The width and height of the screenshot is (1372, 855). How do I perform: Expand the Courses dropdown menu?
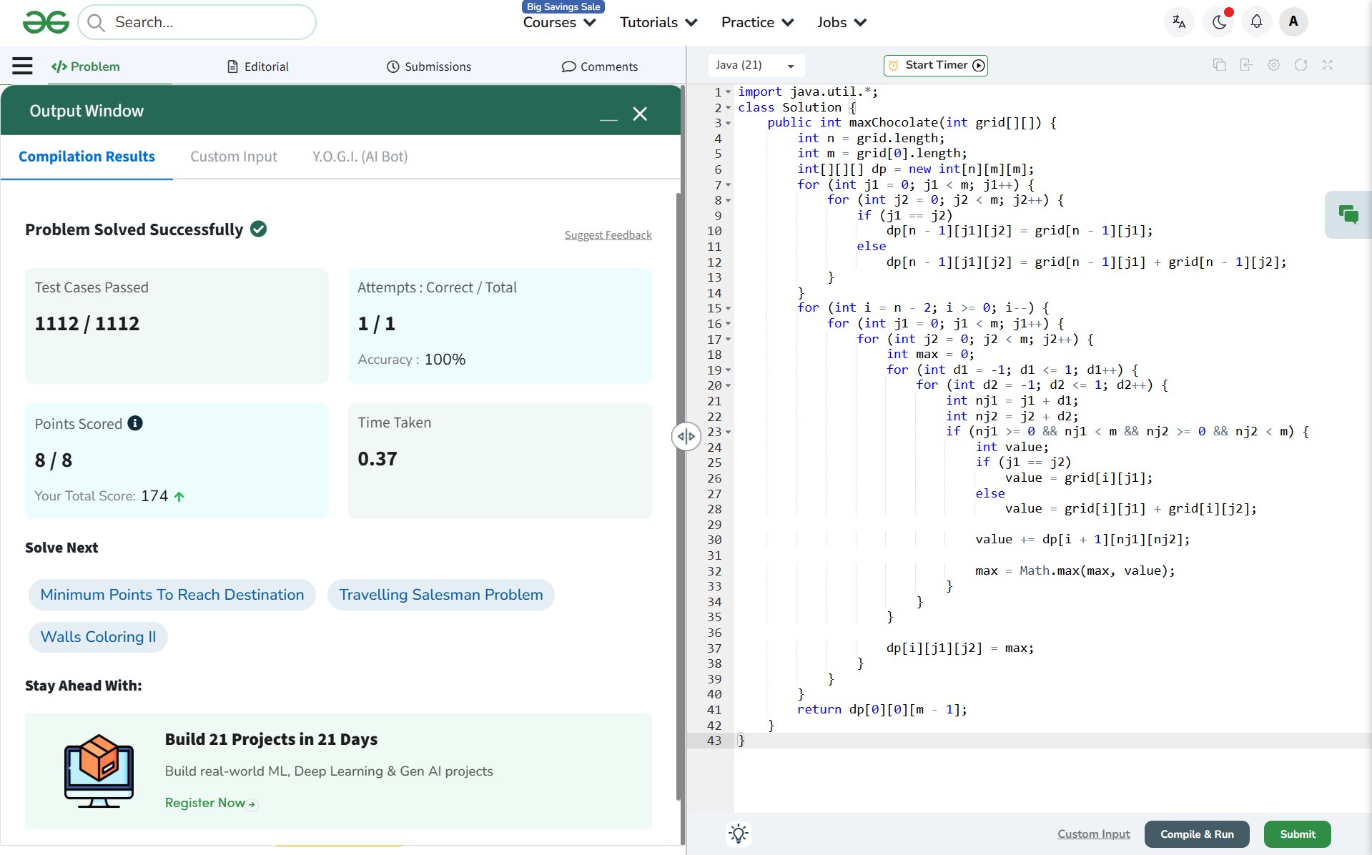point(559,23)
